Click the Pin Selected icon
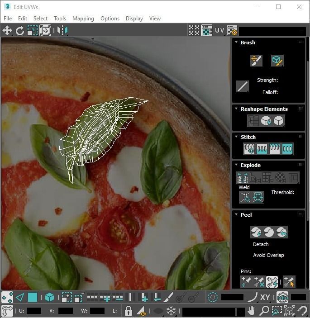 246,282
